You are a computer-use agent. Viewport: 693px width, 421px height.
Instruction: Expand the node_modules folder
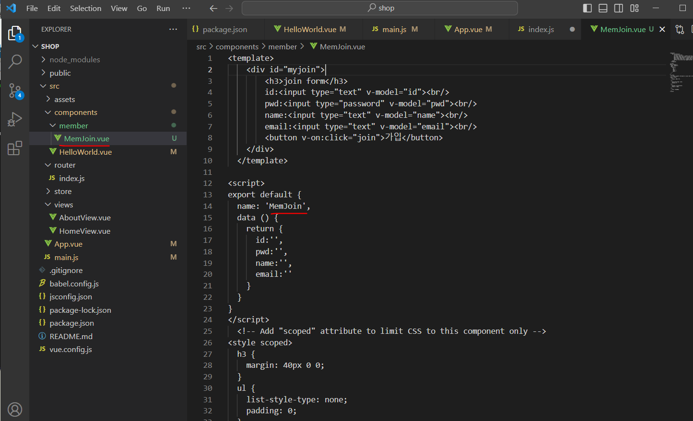[44, 59]
